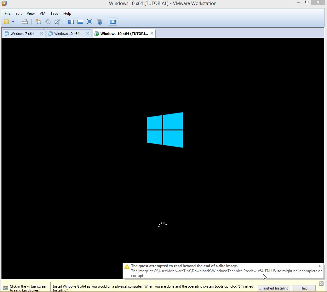Take a snapshot of the virtual machine

click(38, 22)
